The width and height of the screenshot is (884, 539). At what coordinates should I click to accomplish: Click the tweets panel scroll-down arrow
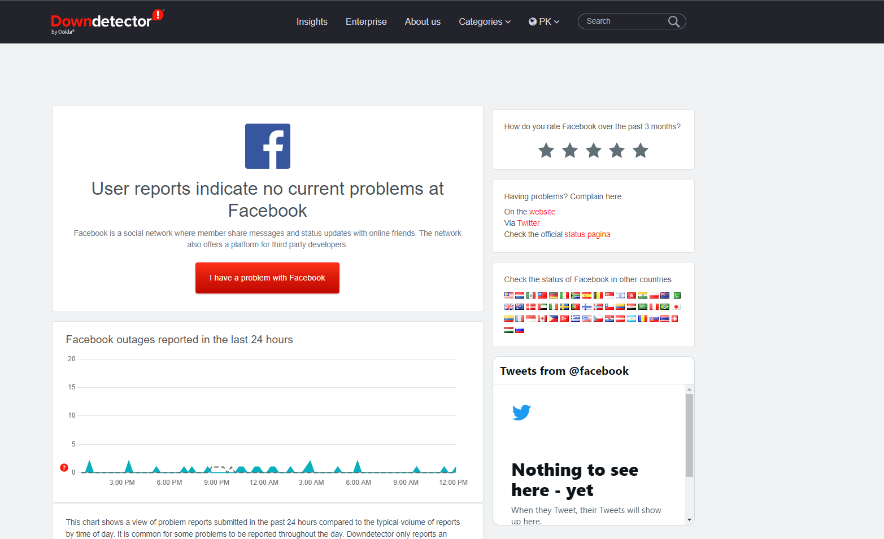pyautogui.click(x=689, y=520)
